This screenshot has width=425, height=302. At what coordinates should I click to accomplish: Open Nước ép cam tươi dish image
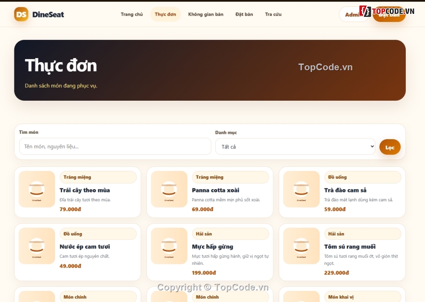coord(37,246)
